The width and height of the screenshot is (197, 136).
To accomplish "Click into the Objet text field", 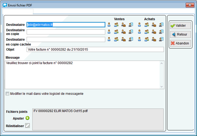I will [95, 49].
